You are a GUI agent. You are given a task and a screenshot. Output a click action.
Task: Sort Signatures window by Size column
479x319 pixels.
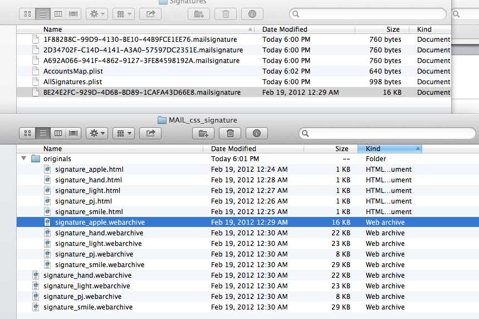382,30
